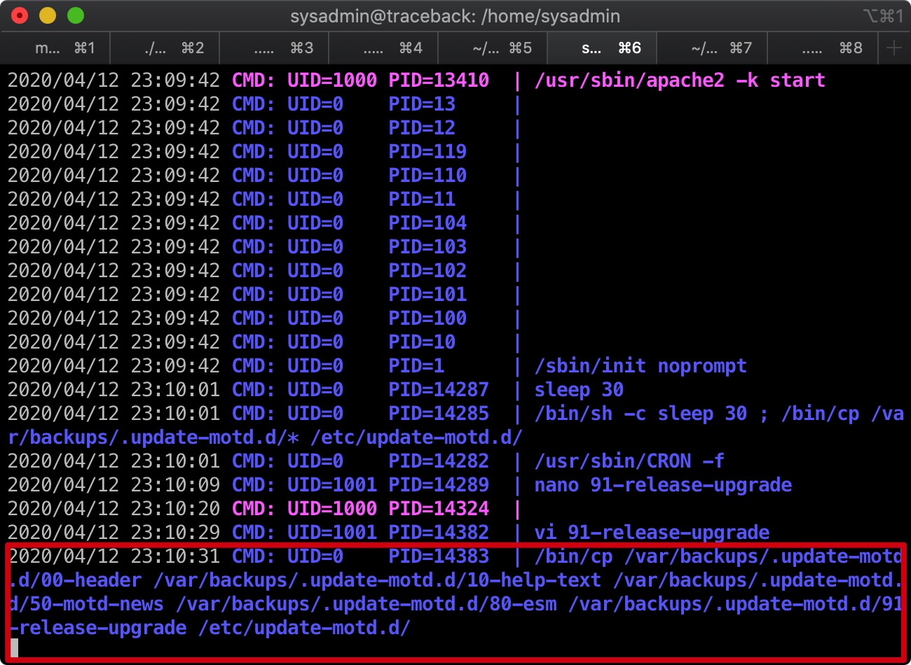This screenshot has height=665, width=911.
Task: Click 'PID=13410' in the first line
Action: tap(439, 80)
